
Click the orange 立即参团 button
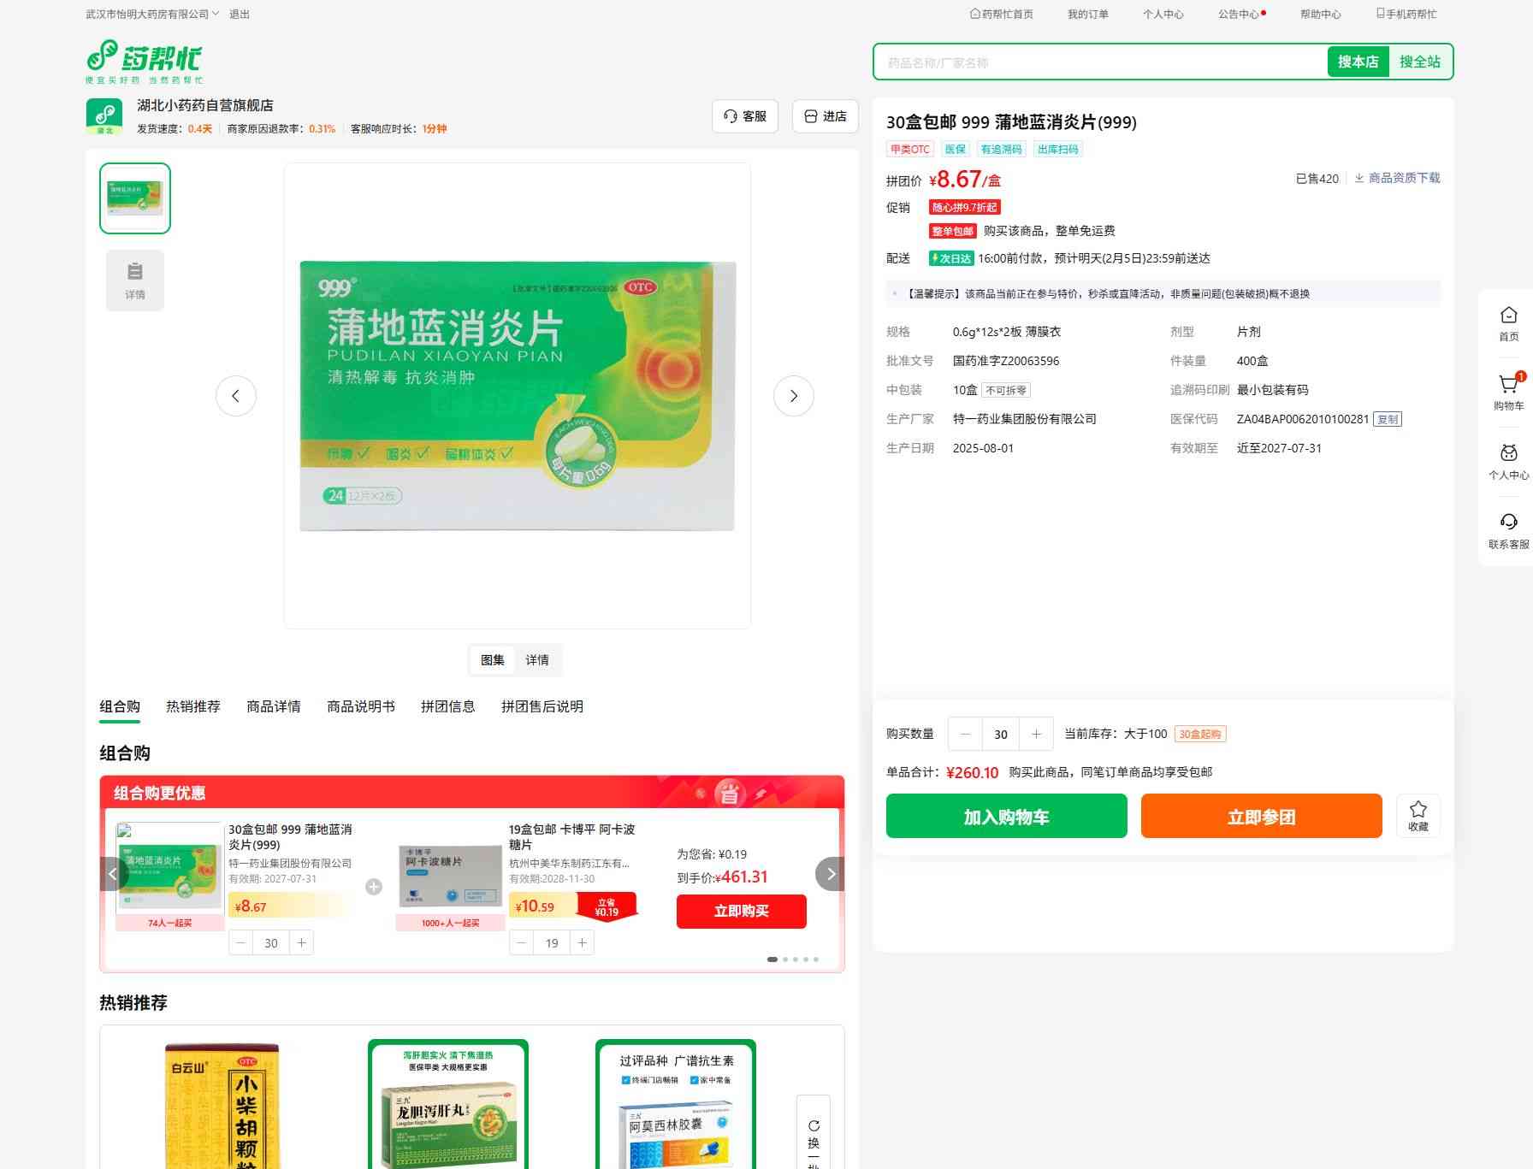click(x=1261, y=816)
